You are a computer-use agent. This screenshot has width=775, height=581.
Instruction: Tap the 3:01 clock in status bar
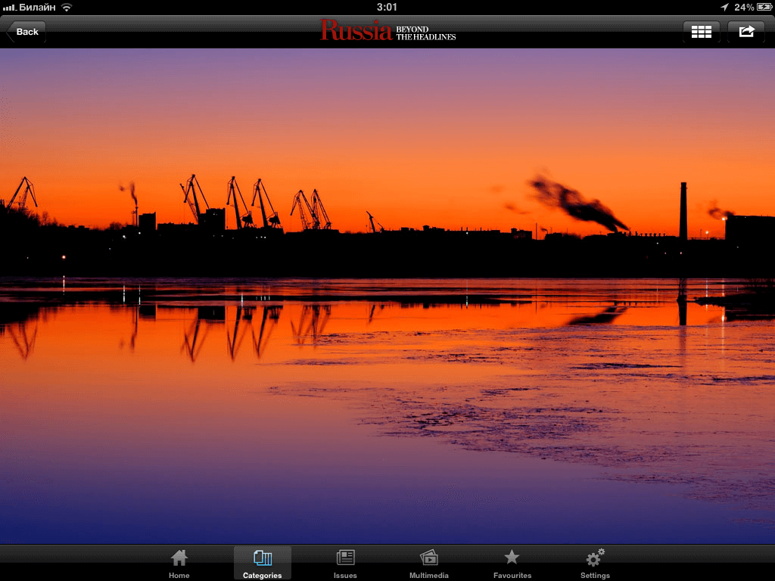[387, 7]
